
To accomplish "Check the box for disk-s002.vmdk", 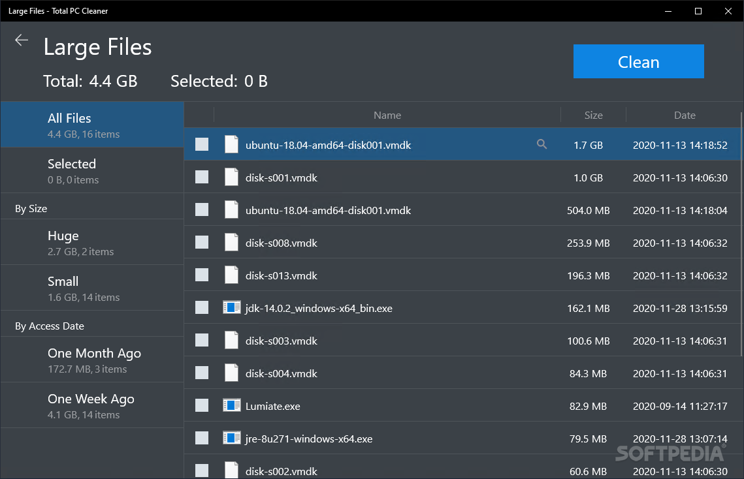I will [202, 471].
